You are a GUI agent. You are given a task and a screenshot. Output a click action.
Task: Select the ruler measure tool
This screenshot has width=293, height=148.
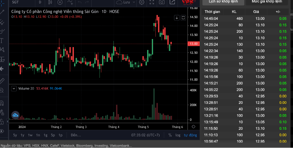tap(2, 81)
